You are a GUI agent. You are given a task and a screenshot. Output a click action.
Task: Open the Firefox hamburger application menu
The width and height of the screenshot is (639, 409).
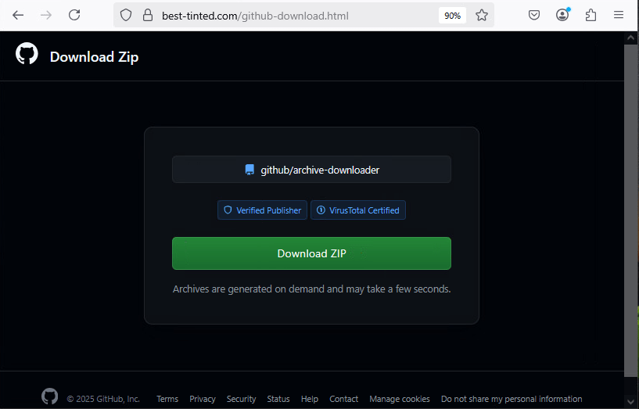[619, 15]
